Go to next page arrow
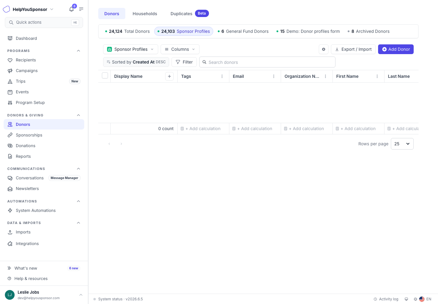Image resolution: width=438 pixels, height=304 pixels. [121, 144]
